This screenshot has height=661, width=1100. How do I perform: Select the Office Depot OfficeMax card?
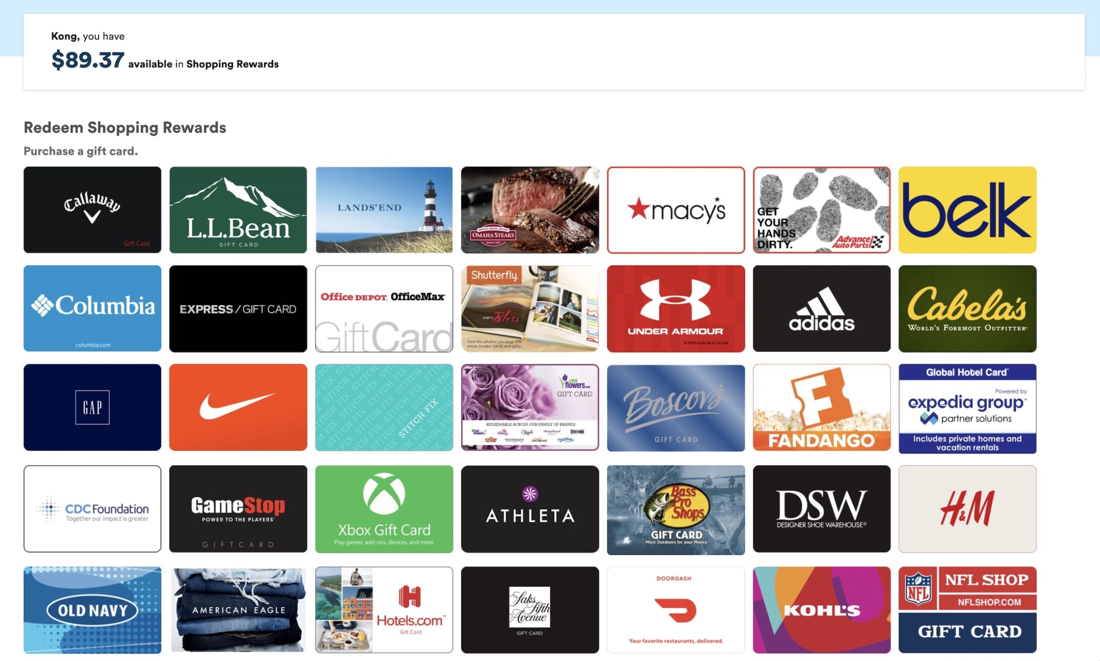[384, 308]
